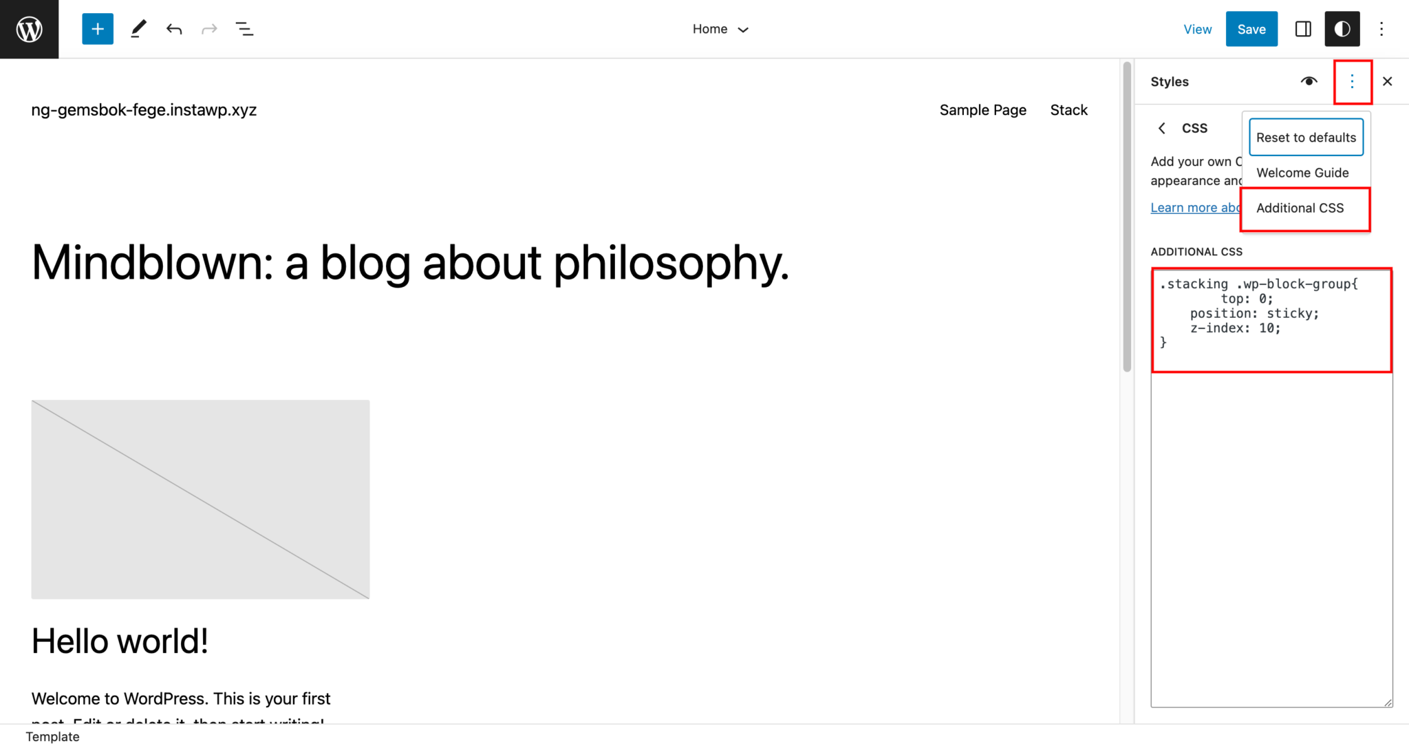Screen dimensions: 1409x748
Task: Visit the Sample Page navigation link
Action: (982, 109)
